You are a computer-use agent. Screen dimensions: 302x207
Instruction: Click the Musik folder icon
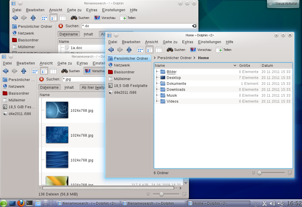click(x=163, y=96)
